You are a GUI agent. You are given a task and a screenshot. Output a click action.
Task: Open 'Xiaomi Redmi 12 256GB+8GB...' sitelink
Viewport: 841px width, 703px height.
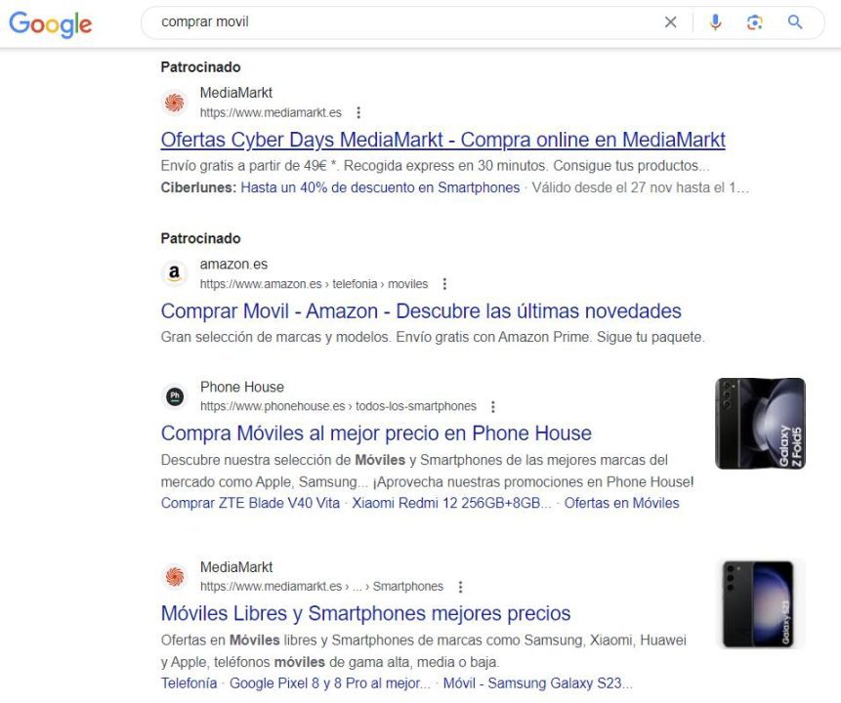[451, 503]
